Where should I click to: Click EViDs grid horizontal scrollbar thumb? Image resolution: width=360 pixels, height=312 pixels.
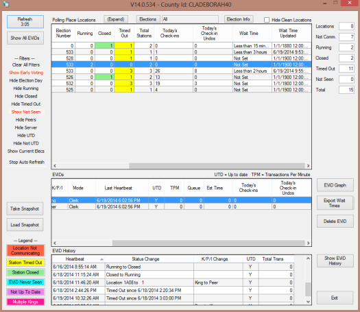point(208,243)
